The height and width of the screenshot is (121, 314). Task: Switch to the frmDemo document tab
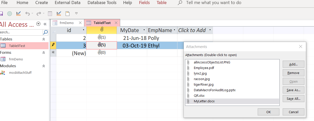[x=66, y=23]
